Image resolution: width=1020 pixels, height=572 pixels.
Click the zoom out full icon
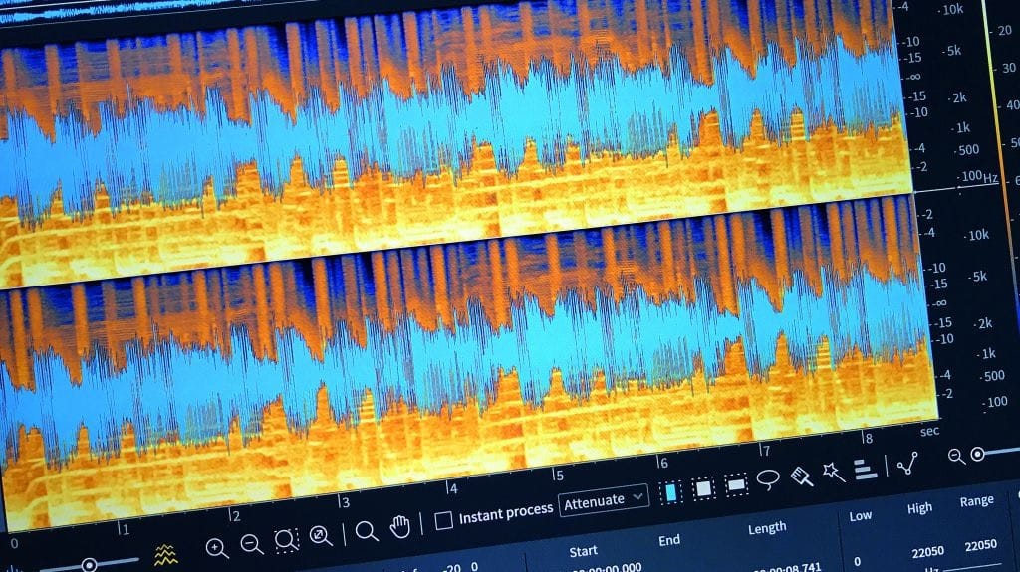point(321,537)
